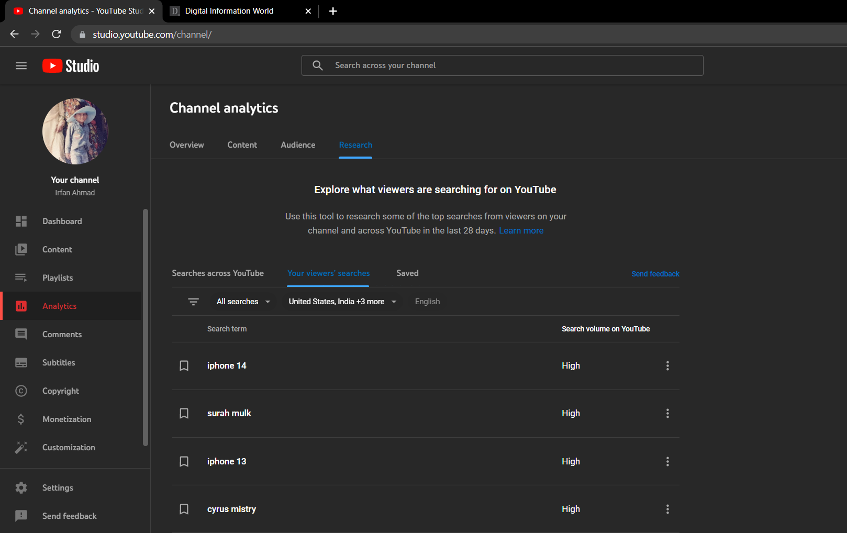Viewport: 847px width, 533px height.
Task: Click the sidebar scrollbar
Action: (146, 328)
